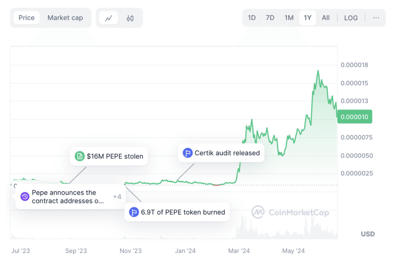401x263 pixels.
Task: Expand the +4 hidden events
Action: pos(117,196)
